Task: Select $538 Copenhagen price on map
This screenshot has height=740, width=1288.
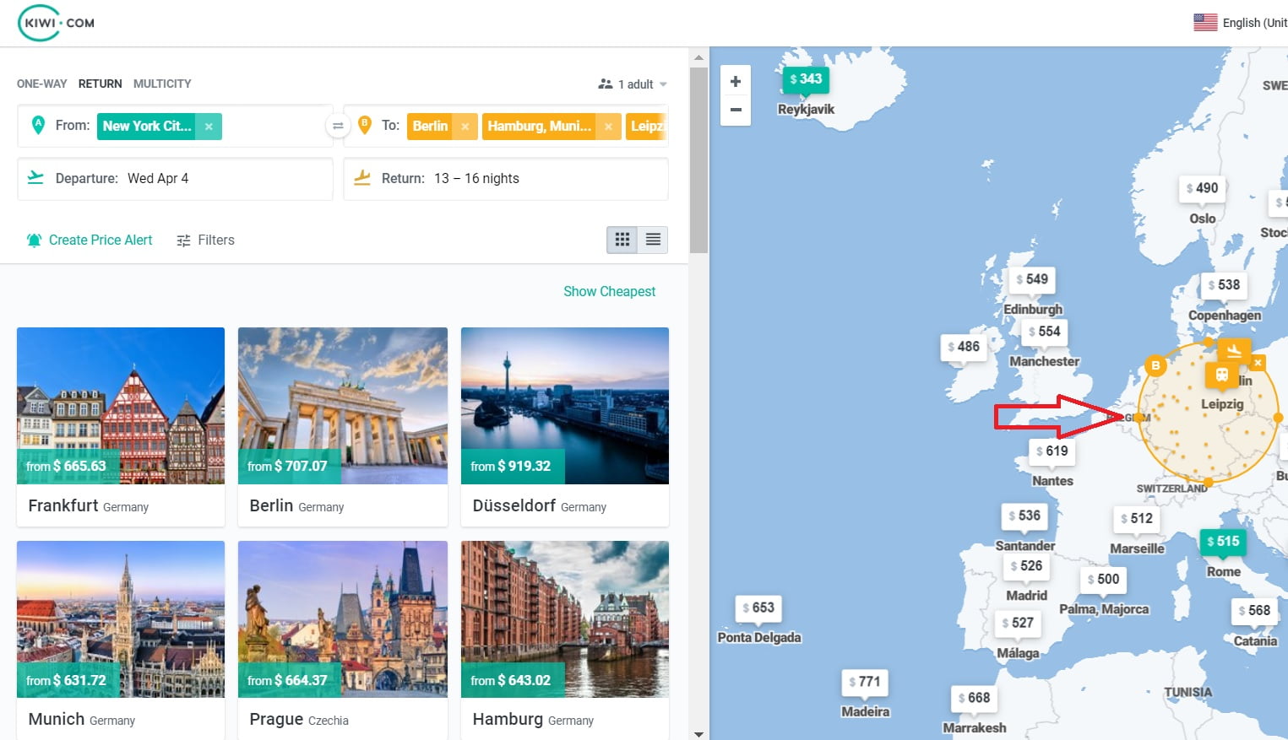Action: pos(1224,285)
